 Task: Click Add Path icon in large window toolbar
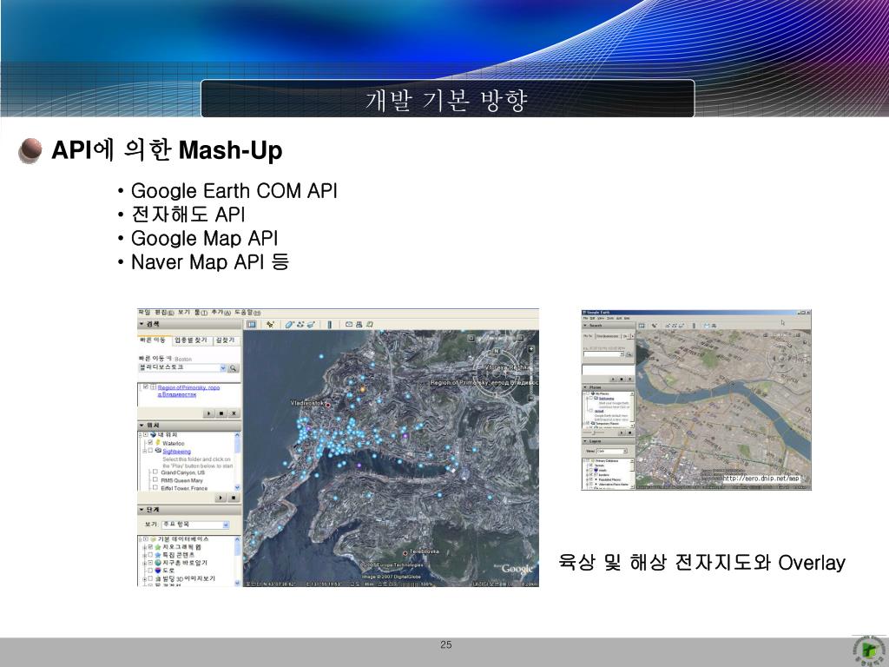(300, 325)
